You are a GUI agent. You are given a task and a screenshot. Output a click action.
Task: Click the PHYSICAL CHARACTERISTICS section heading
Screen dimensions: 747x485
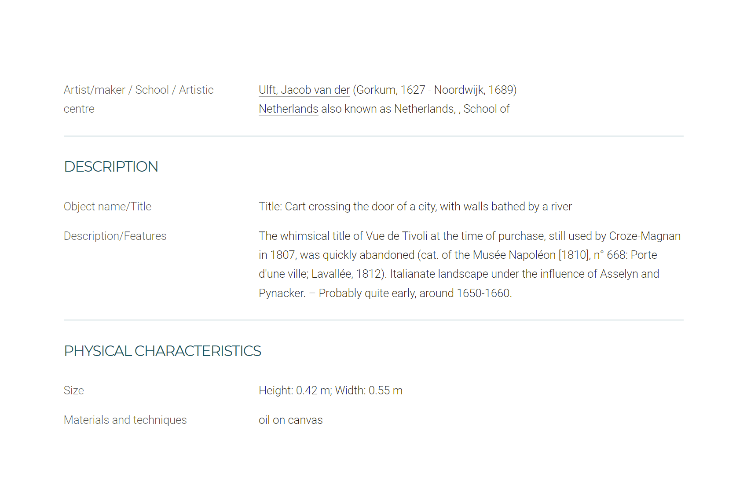point(162,351)
